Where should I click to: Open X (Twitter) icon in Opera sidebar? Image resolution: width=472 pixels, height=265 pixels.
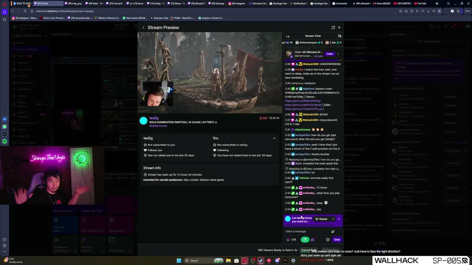tap(4, 134)
